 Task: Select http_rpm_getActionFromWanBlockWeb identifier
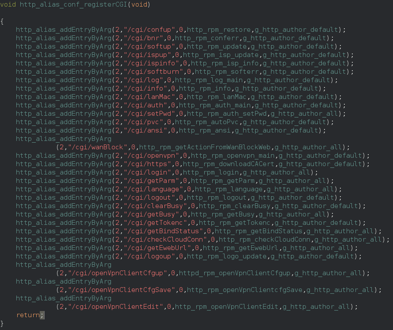pos(205,147)
